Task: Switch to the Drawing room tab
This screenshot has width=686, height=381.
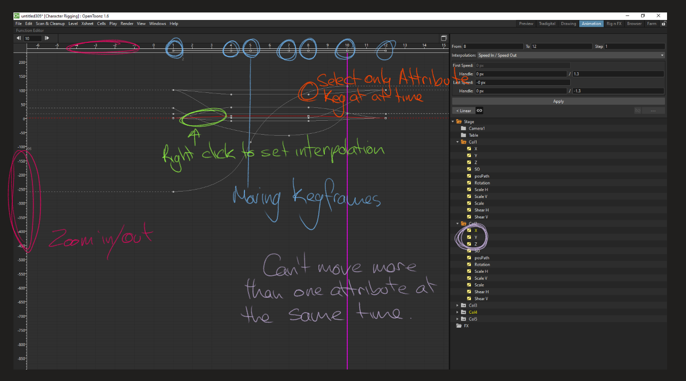Action: tap(568, 23)
